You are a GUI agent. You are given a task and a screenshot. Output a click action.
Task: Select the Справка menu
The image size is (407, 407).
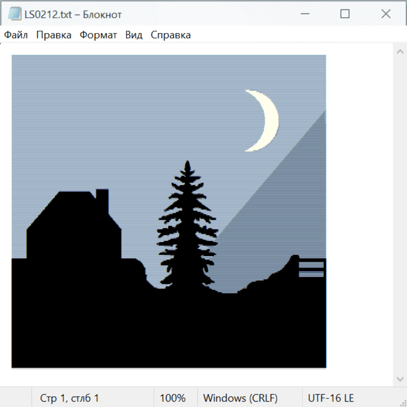(170, 35)
